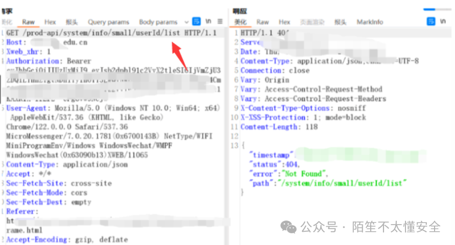The width and height of the screenshot is (455, 245).
Task: Open the response 页面渲染 tab
Action: click(312, 22)
